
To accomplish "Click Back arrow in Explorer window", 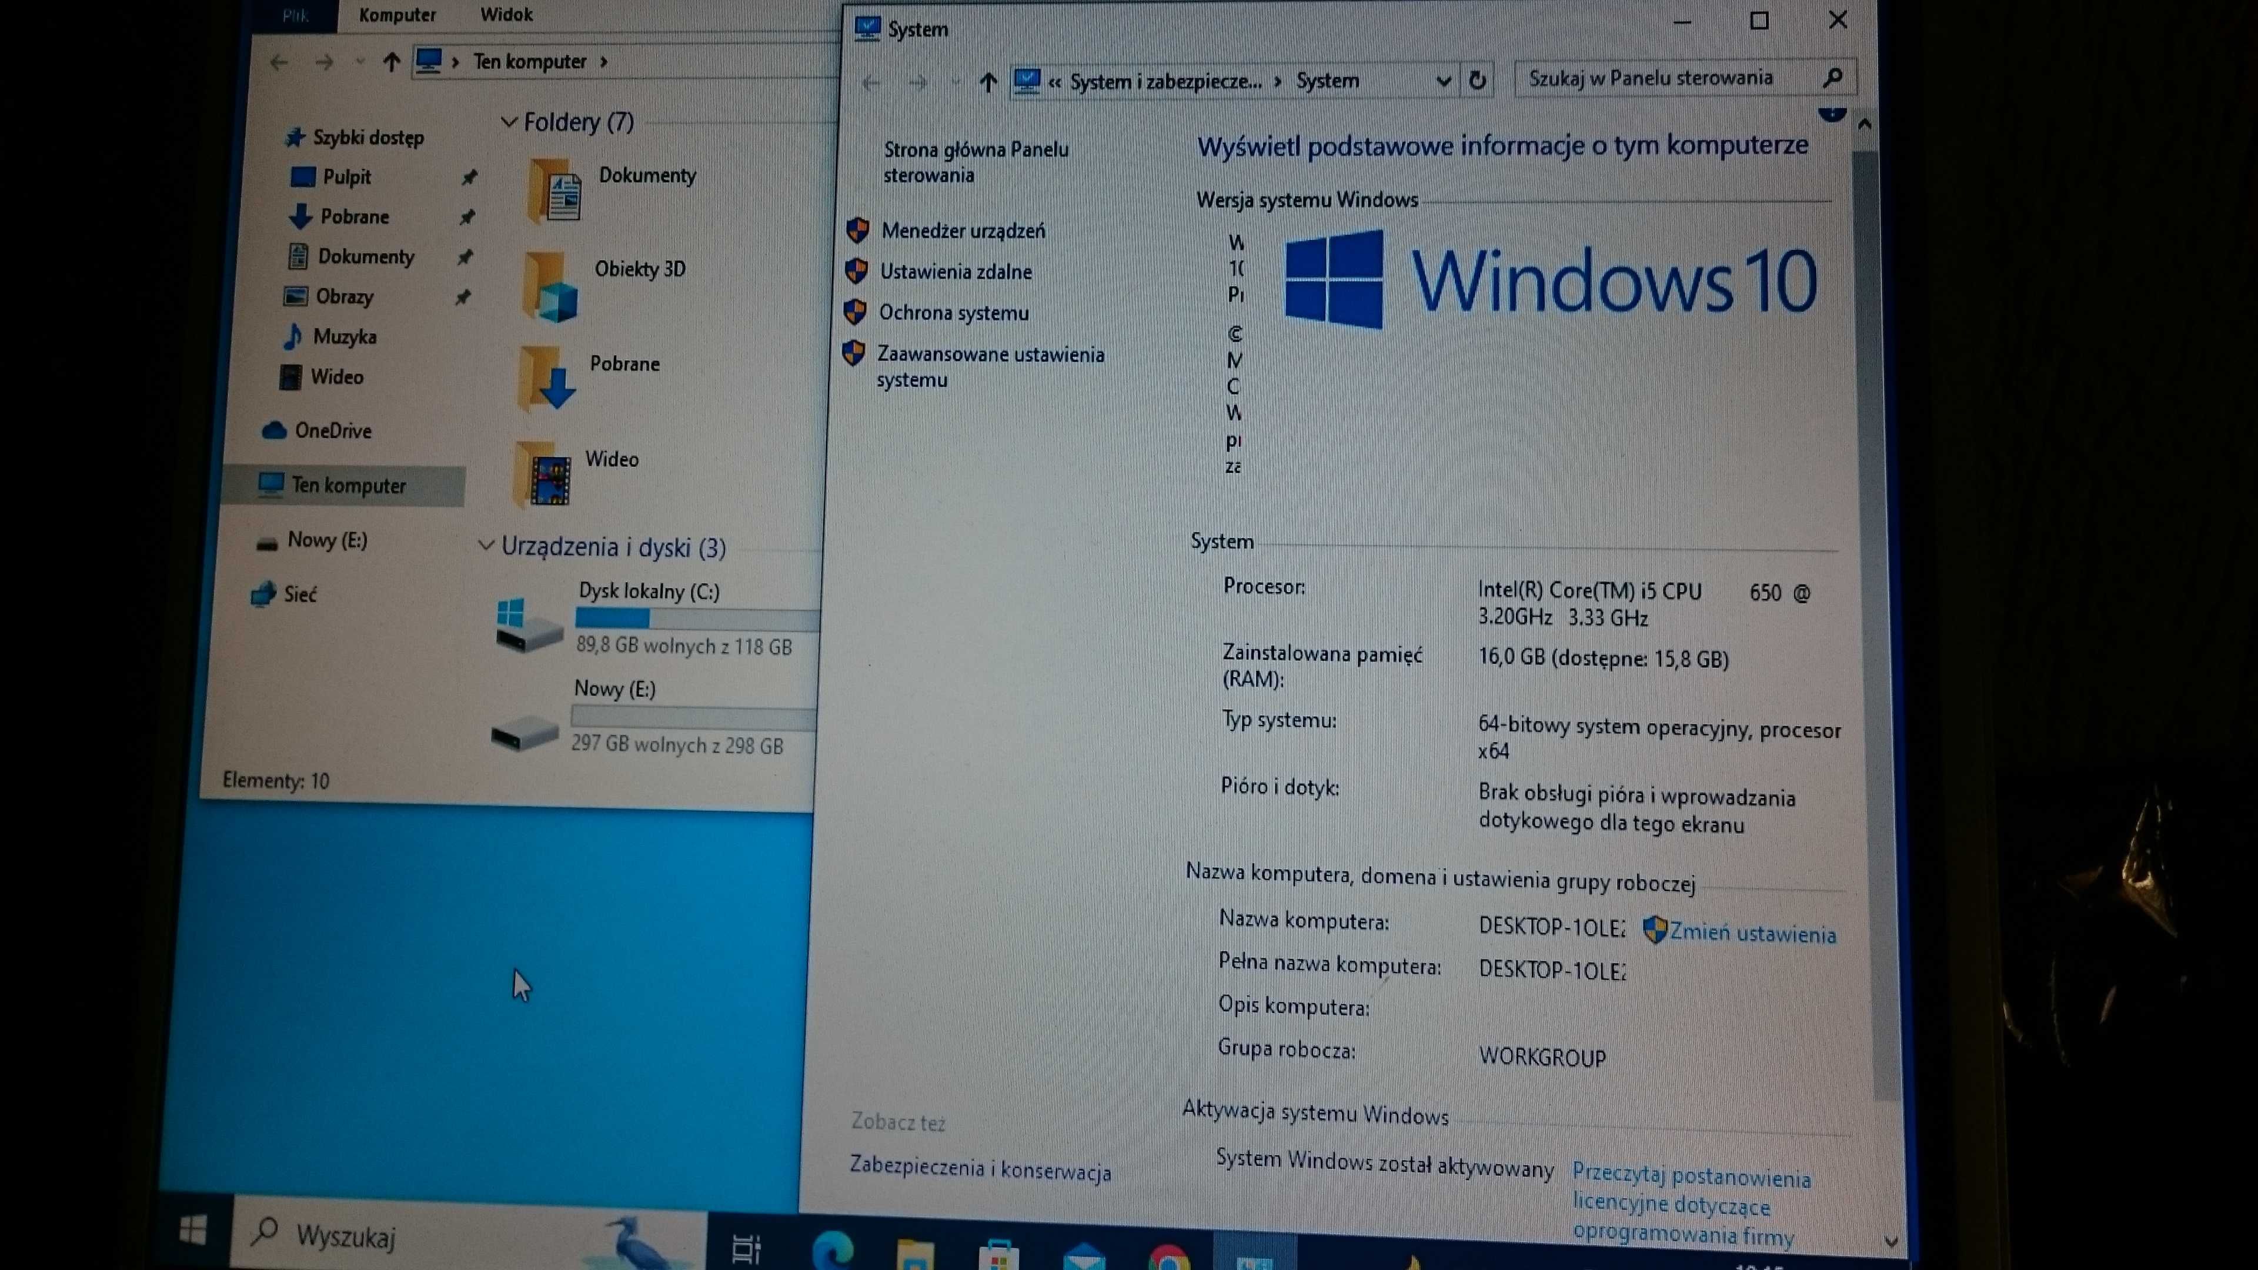I will 279,62.
